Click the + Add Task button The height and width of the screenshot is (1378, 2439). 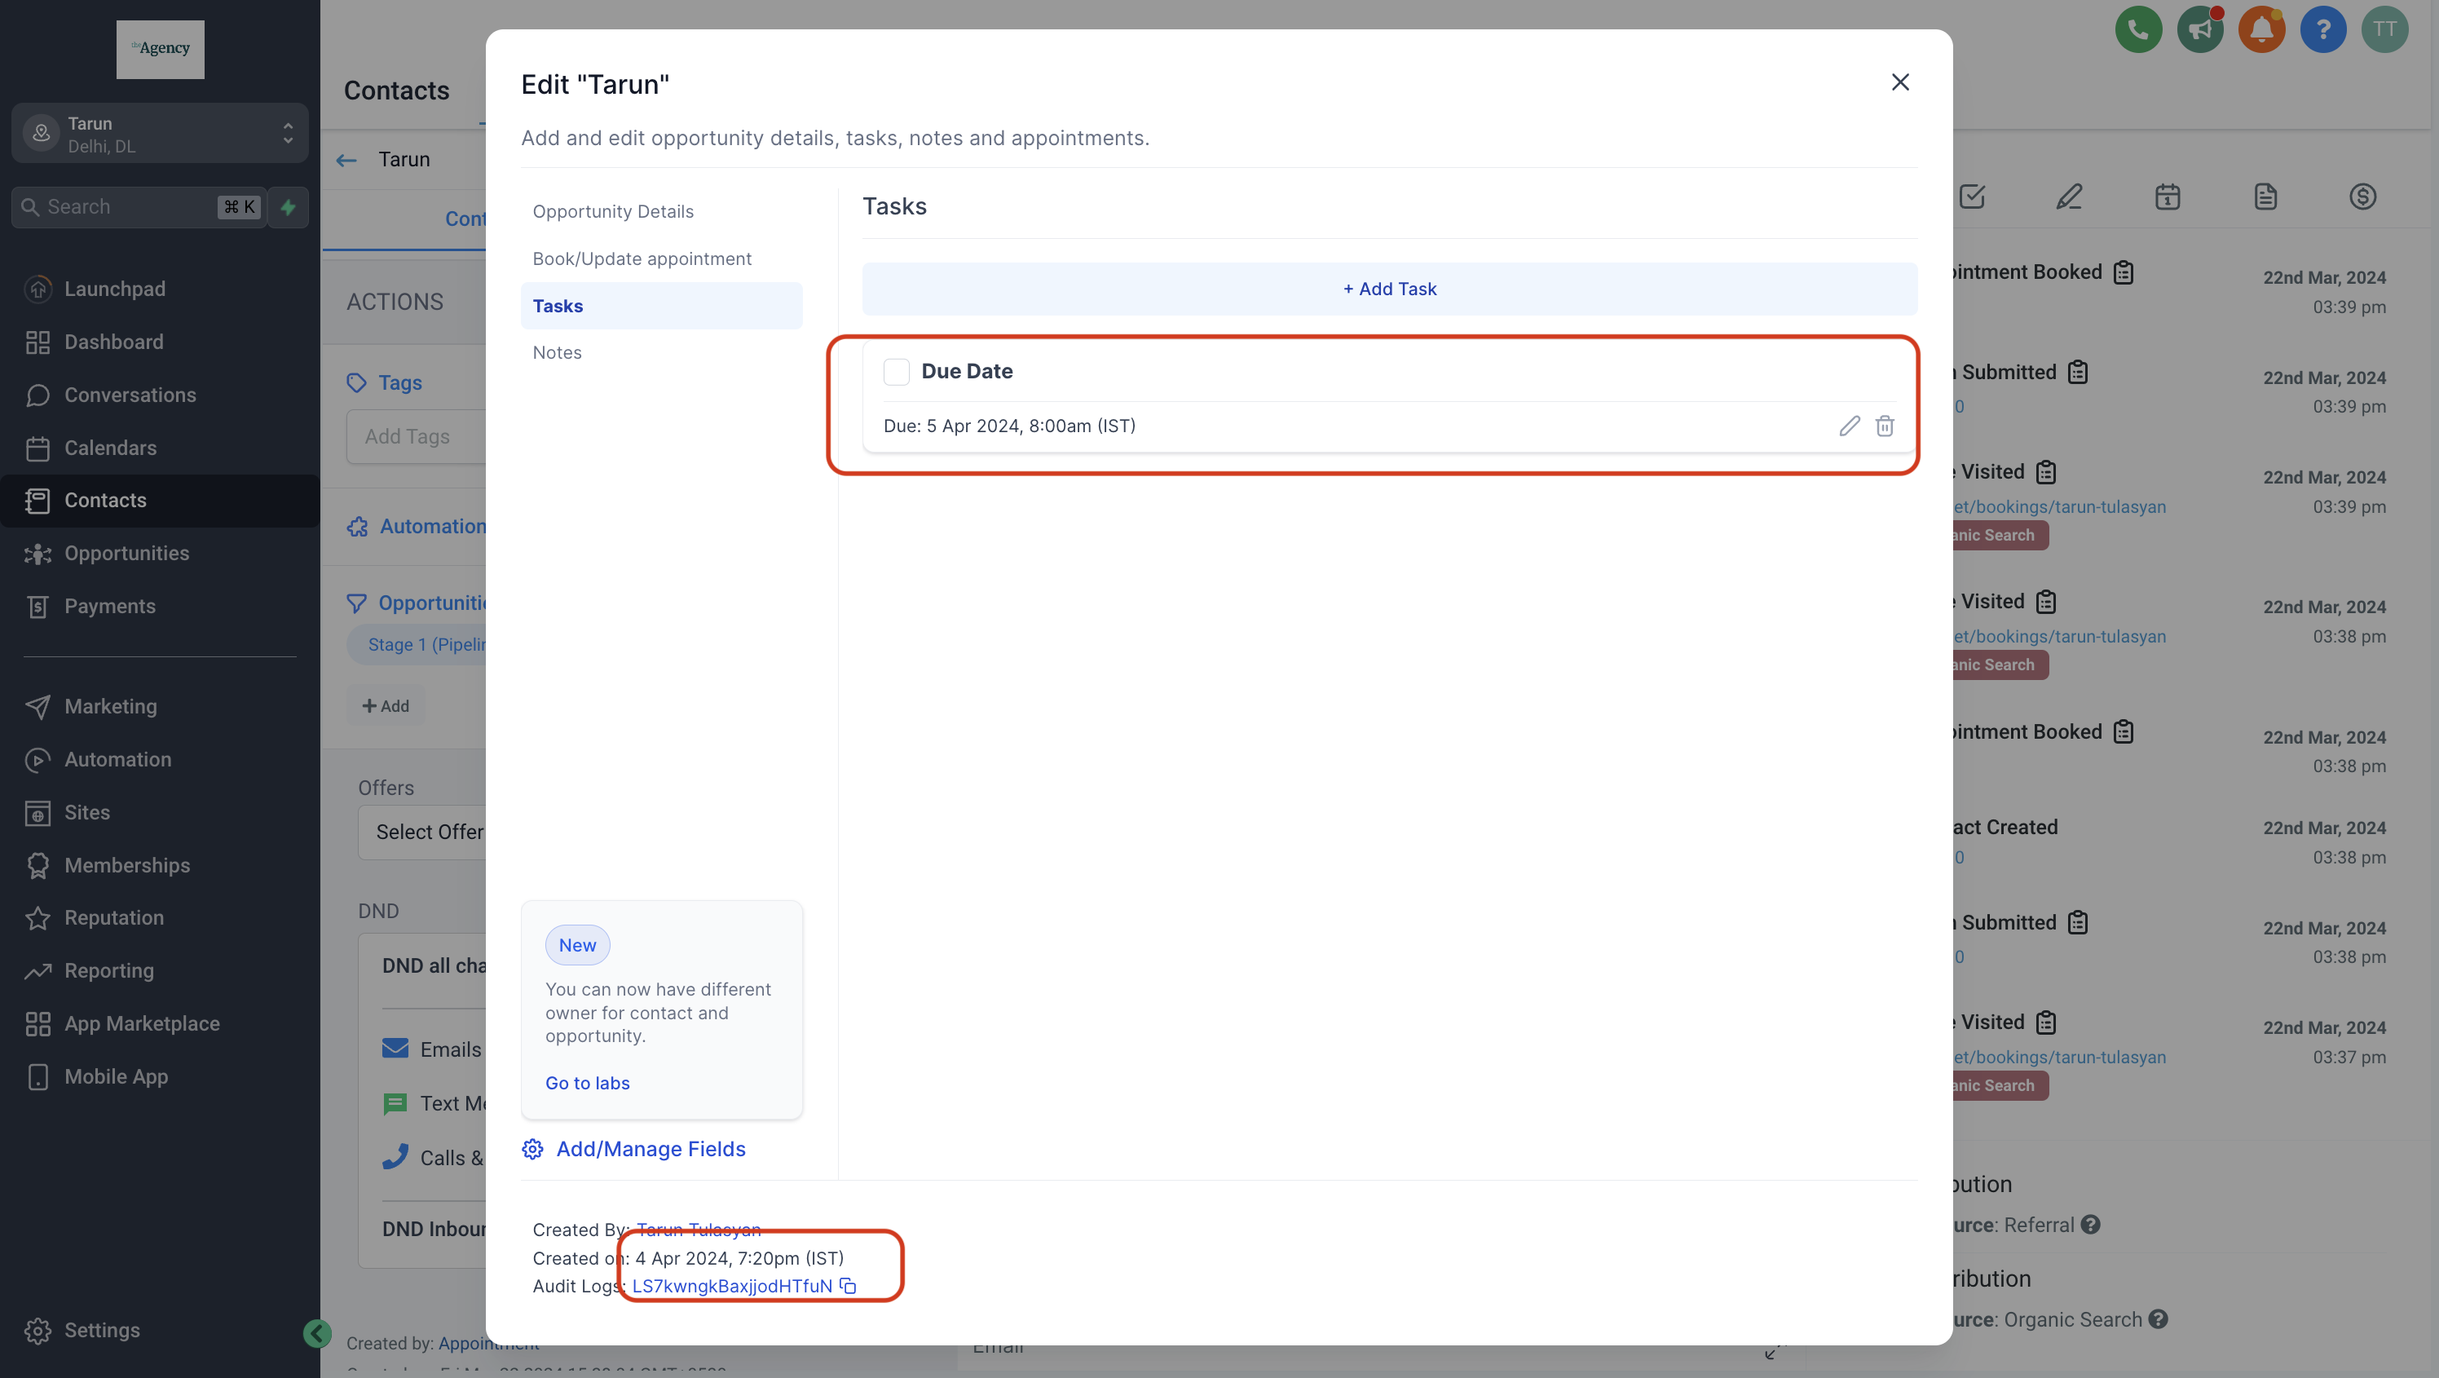pyautogui.click(x=1389, y=289)
